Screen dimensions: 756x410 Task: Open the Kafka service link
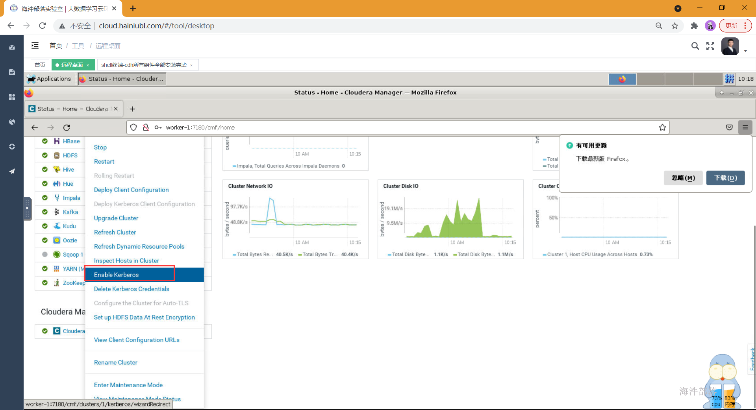coord(70,212)
